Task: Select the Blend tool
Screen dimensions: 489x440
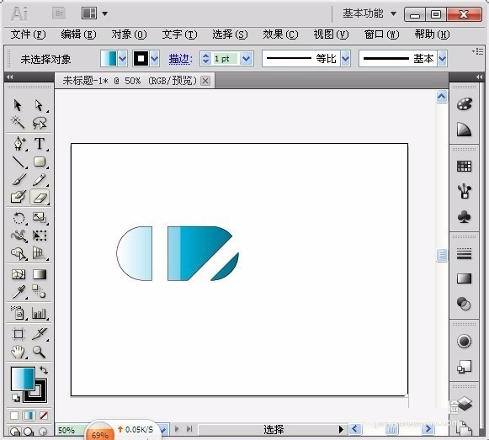Action: (x=40, y=292)
